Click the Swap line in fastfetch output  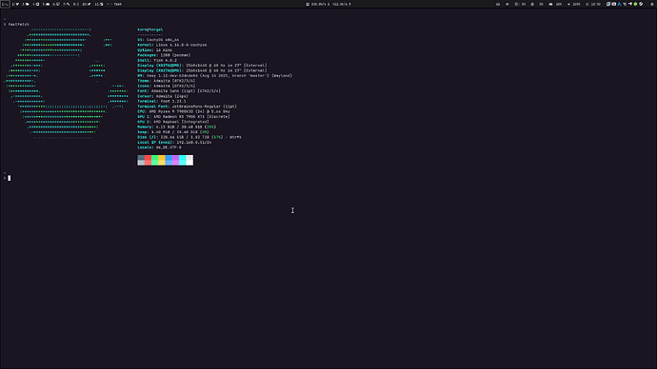coord(173,132)
